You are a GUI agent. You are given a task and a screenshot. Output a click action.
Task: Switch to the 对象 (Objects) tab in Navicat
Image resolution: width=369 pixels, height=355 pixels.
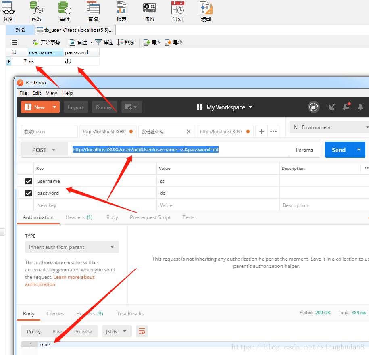21,30
